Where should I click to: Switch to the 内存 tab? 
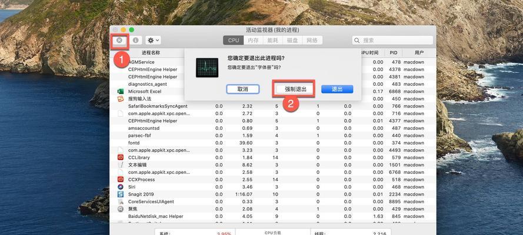coord(253,41)
